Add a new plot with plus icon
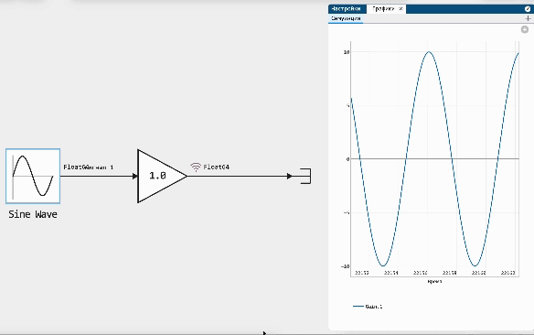Screen dimensions: 534x335 pos(528,18)
